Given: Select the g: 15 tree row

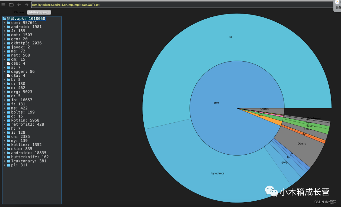Looking at the screenshot, I should (32, 116).
